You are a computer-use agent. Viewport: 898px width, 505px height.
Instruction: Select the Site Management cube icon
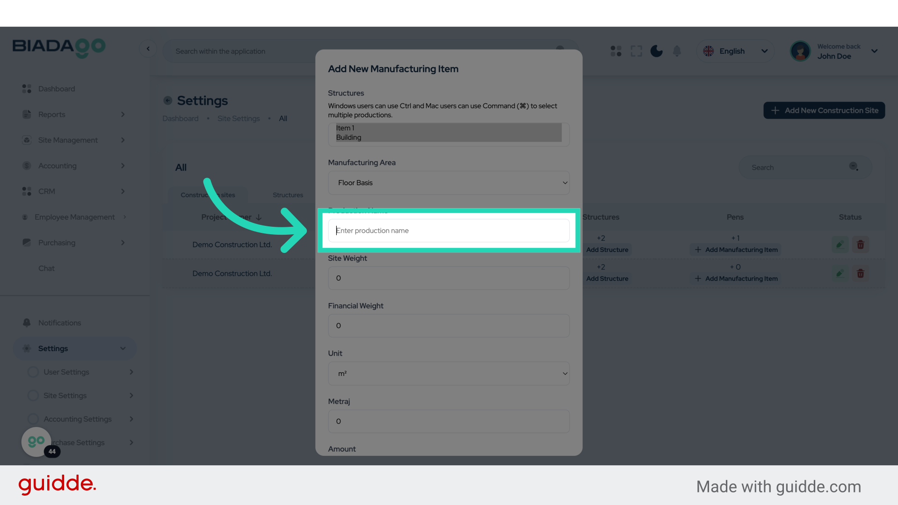[x=26, y=140]
